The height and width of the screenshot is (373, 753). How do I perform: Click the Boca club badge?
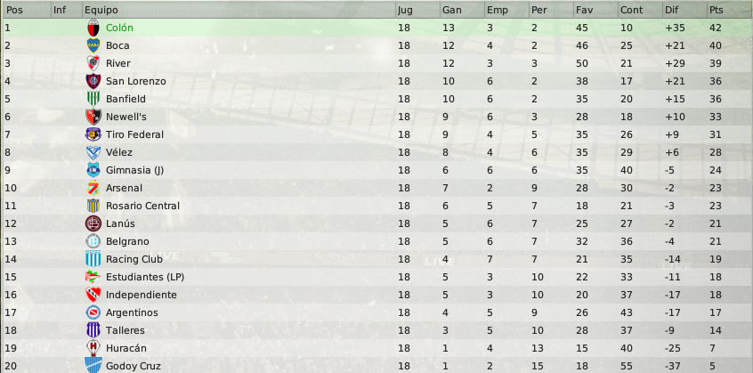(93, 45)
